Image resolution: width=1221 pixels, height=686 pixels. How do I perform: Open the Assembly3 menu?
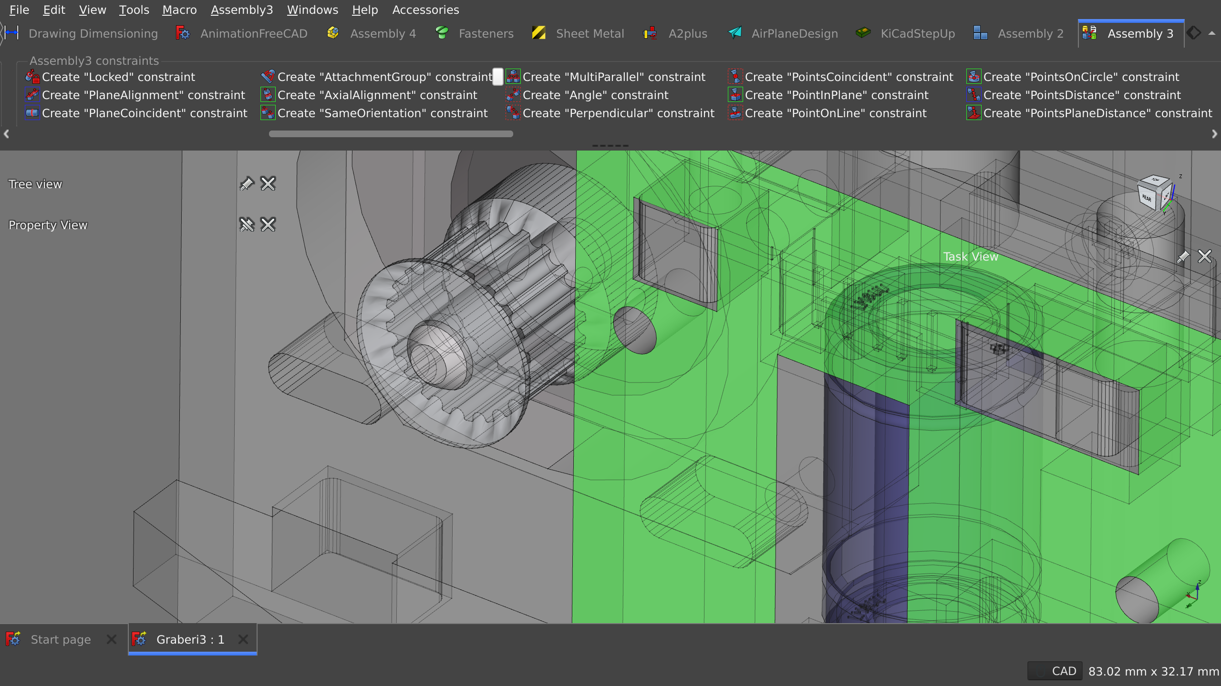(x=242, y=10)
